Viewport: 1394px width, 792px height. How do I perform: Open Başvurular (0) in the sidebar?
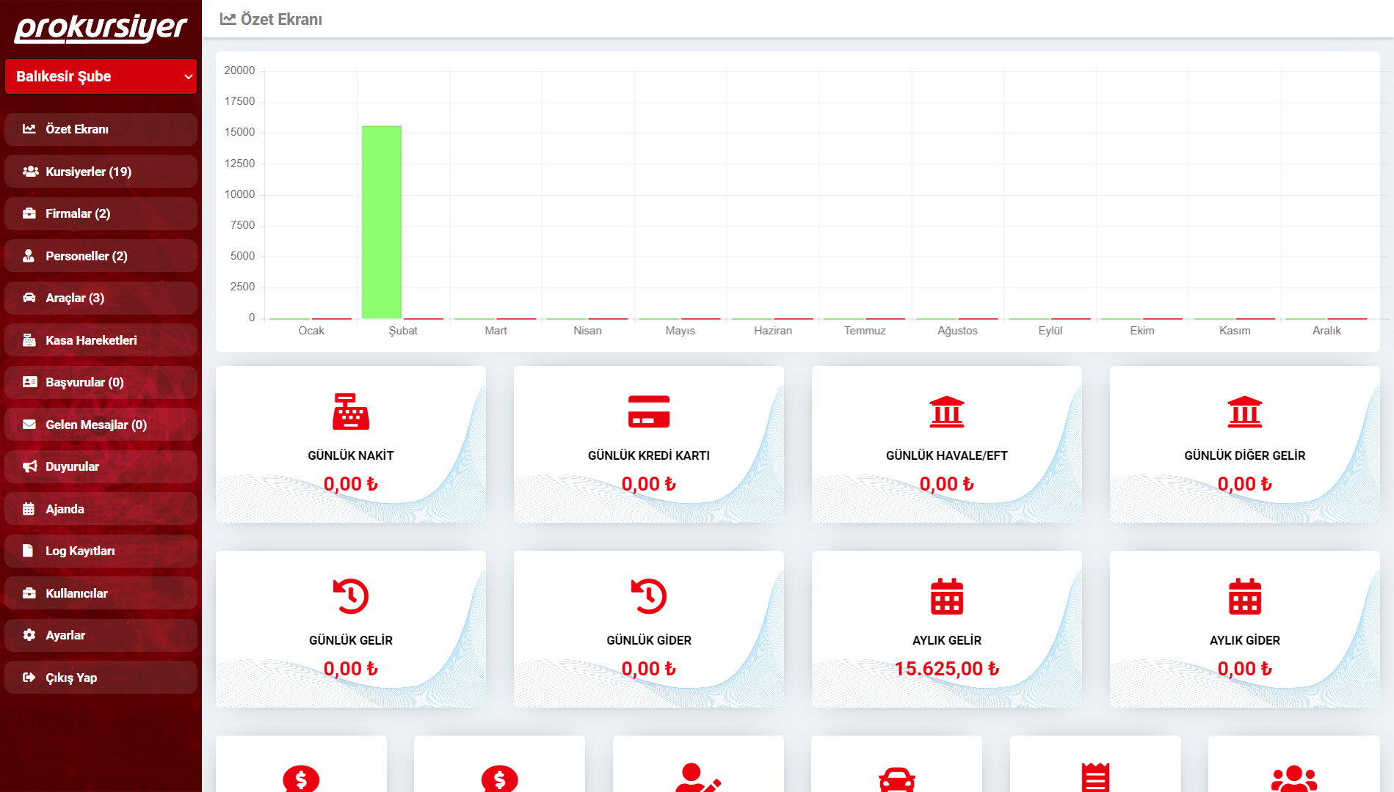(101, 382)
